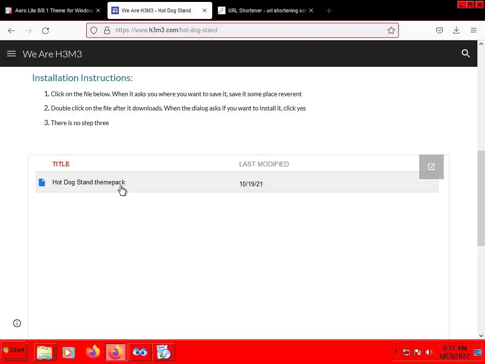Open the Firefox application menu
This screenshot has height=364, width=485.
474,30
